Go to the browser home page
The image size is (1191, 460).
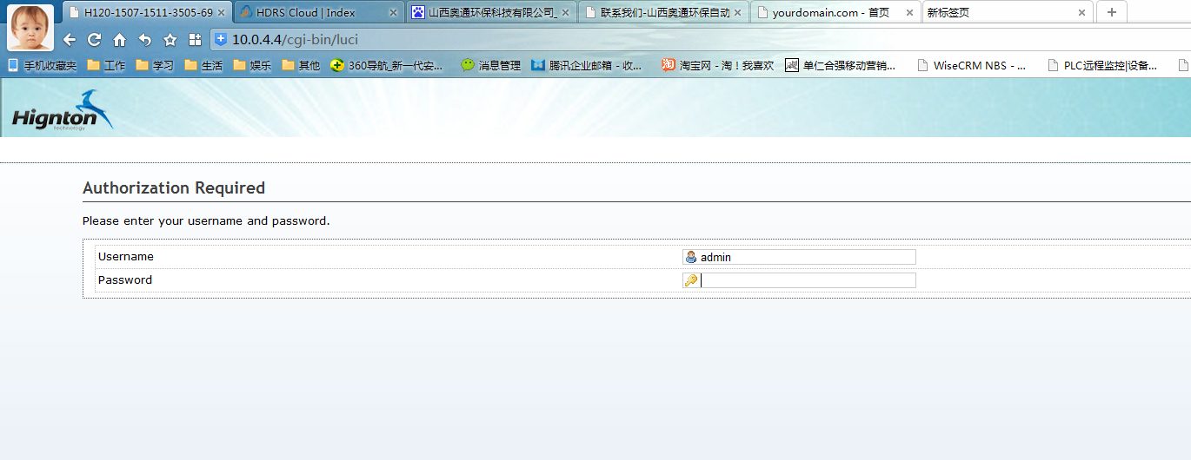pyautogui.click(x=119, y=40)
